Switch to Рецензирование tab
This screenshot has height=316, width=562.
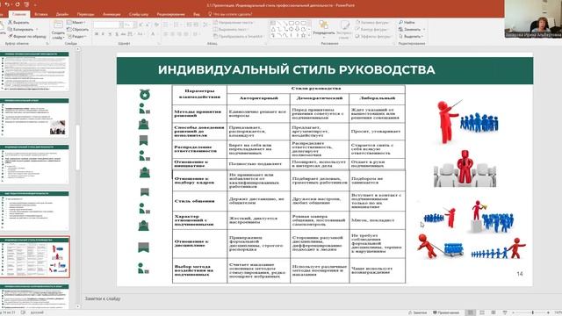point(170,14)
